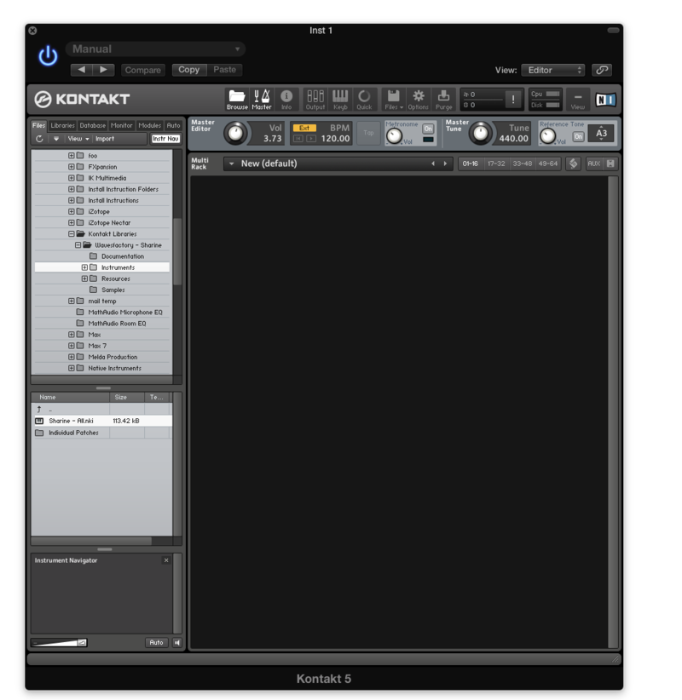This screenshot has height=700, width=682.
Task: Go to the next preset arrow
Action: pos(104,70)
